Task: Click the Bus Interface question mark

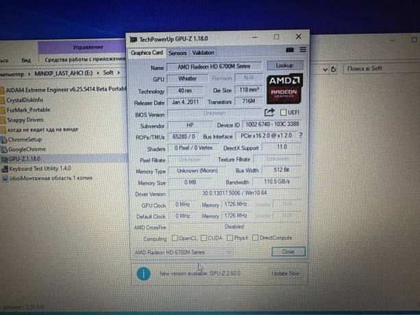Action: pos(301,136)
